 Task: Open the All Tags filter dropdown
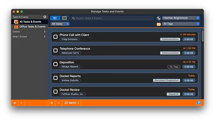[x=181, y=24]
